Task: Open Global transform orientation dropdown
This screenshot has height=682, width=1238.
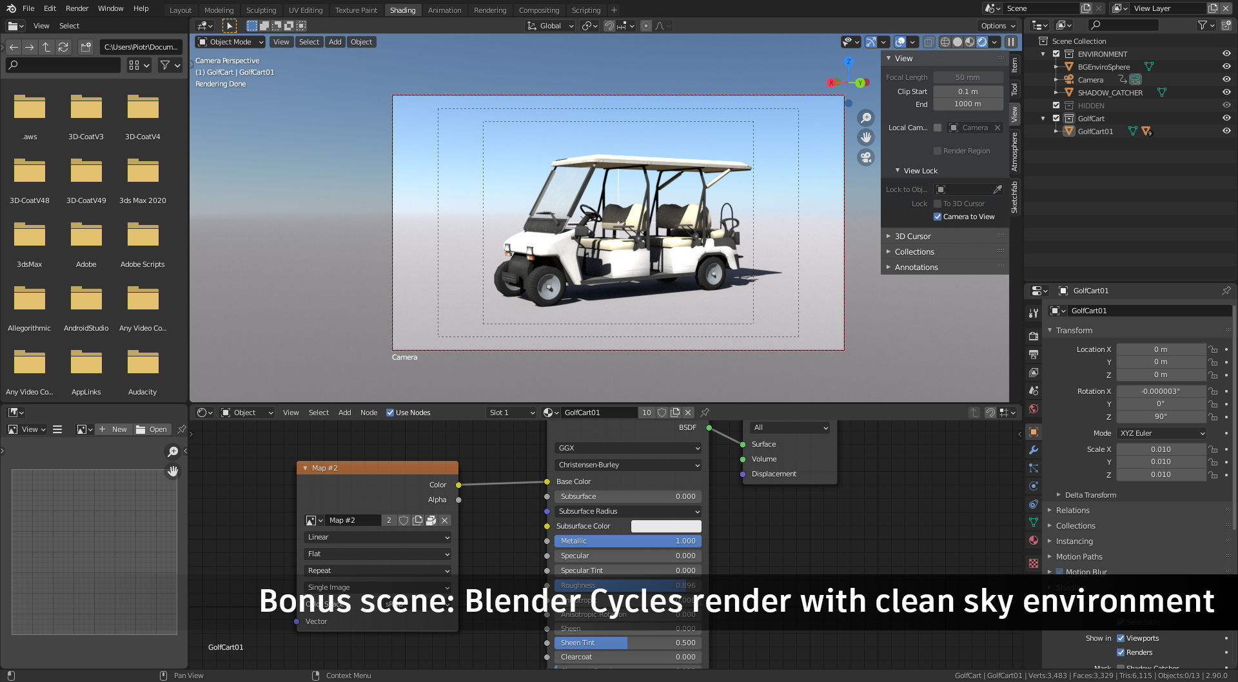Action: [550, 26]
